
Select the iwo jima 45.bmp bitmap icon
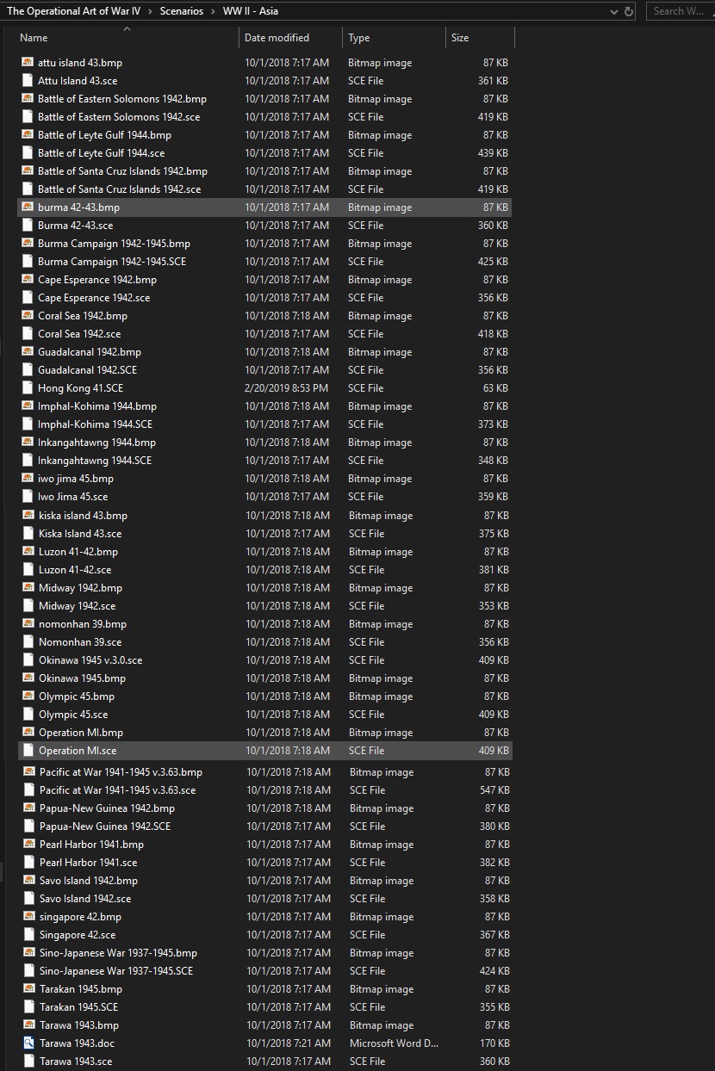coord(28,479)
